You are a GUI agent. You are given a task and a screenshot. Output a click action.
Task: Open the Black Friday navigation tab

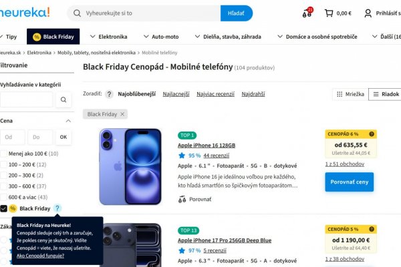tap(53, 37)
